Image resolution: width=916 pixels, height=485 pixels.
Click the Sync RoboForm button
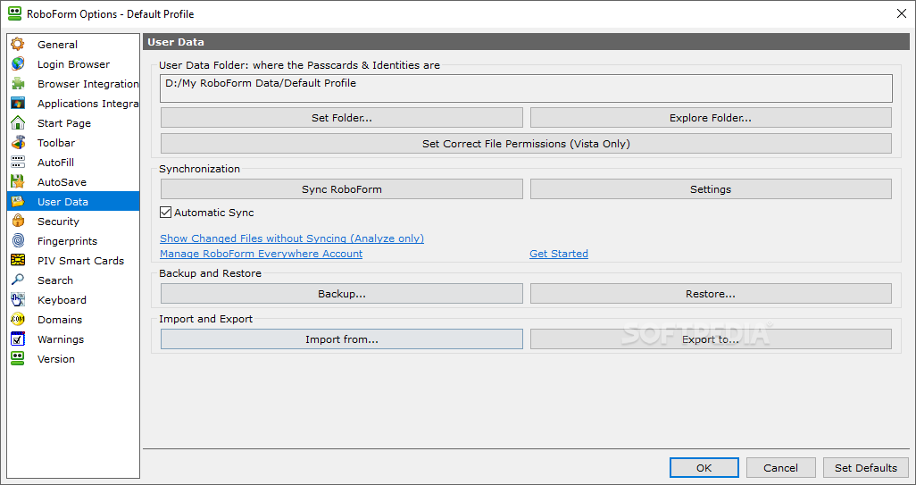342,189
